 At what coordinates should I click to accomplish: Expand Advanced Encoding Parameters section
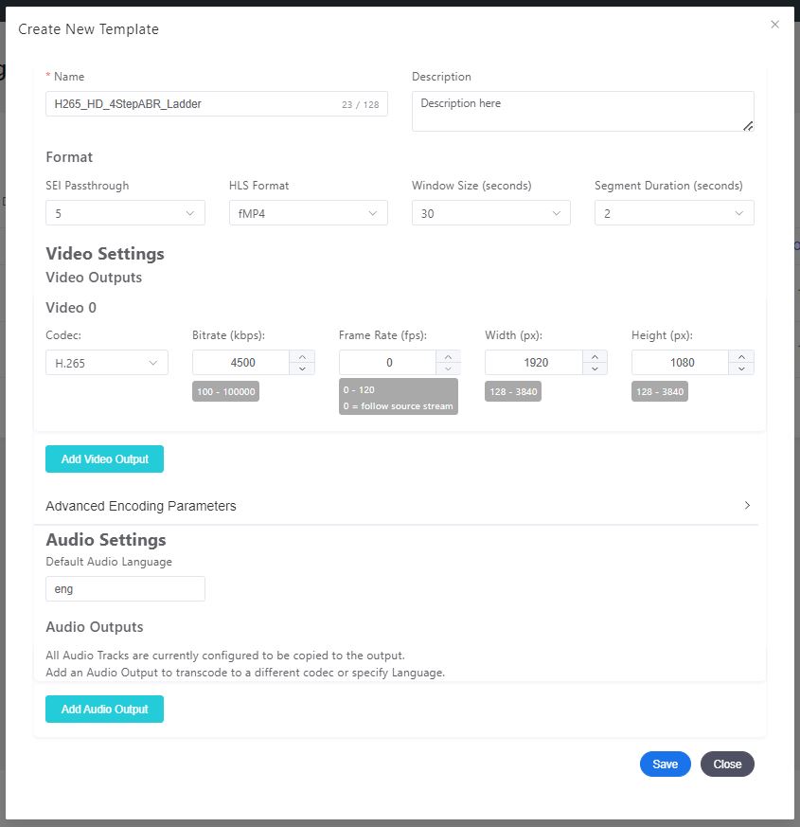(x=398, y=506)
